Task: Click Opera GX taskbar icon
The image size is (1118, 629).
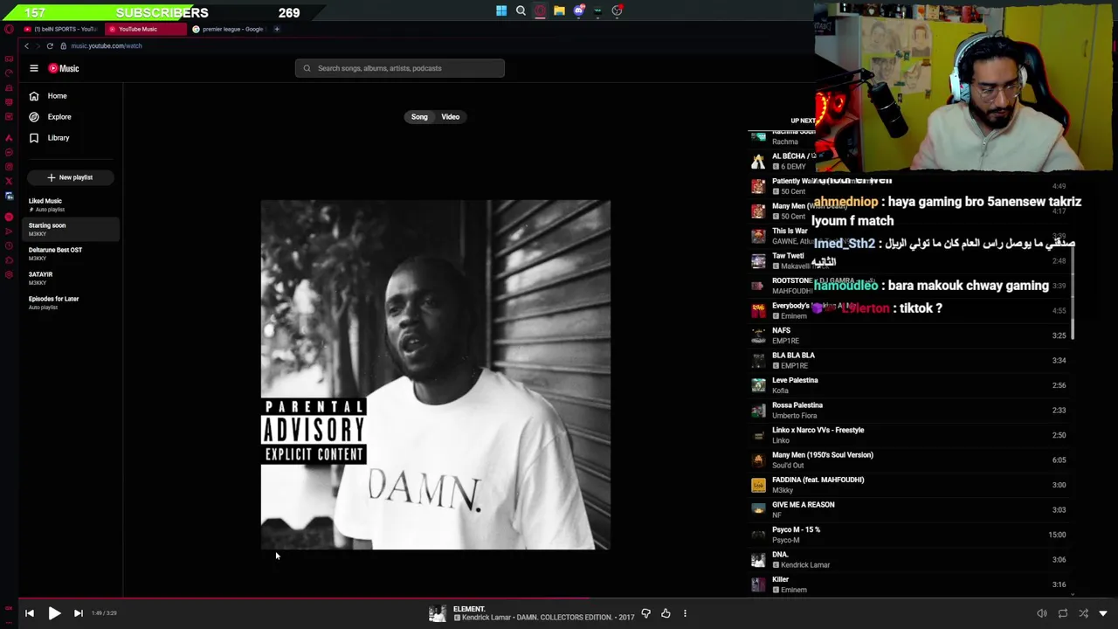Action: (x=540, y=11)
